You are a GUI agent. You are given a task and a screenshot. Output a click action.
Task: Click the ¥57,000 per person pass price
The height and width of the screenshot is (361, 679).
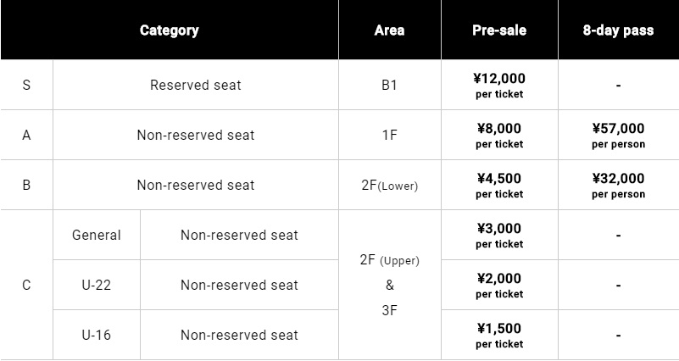coord(618,135)
